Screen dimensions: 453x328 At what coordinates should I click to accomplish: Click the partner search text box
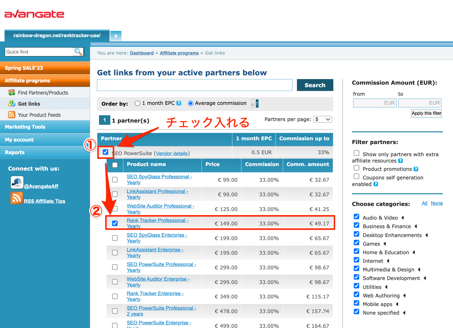pos(195,85)
